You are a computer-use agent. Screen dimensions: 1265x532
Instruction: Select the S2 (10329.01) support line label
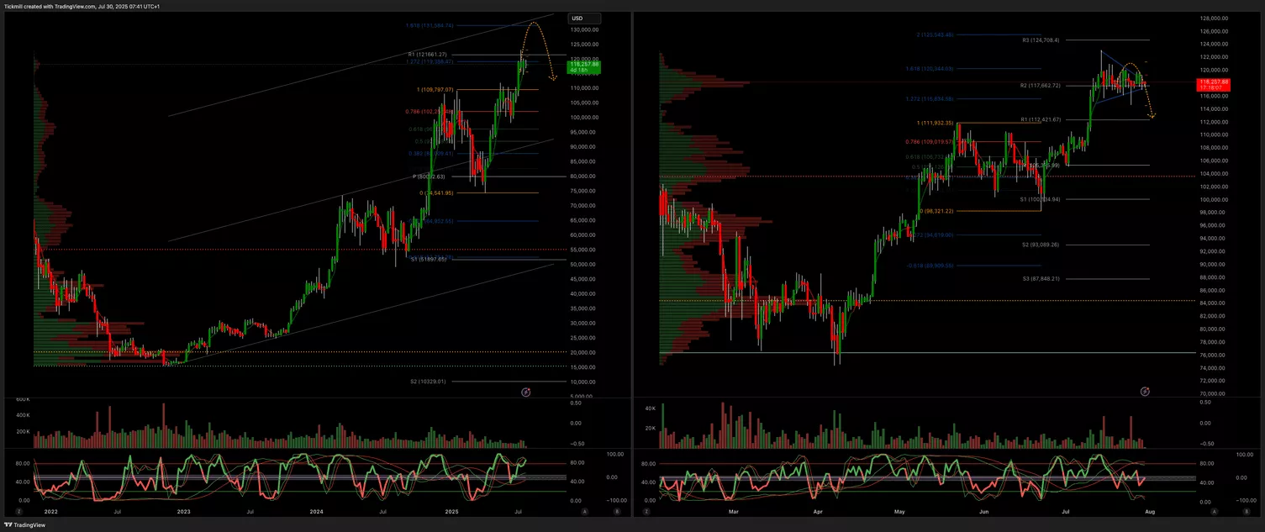(x=428, y=382)
